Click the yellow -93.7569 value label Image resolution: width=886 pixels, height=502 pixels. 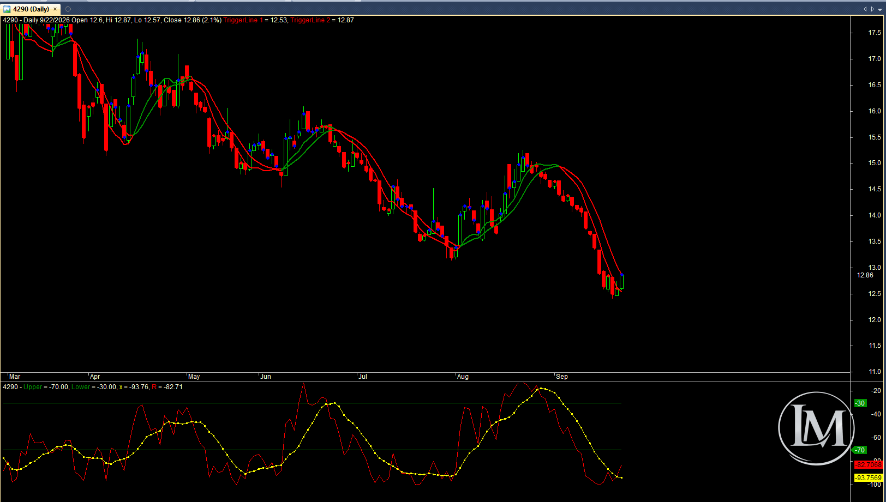[x=868, y=478]
